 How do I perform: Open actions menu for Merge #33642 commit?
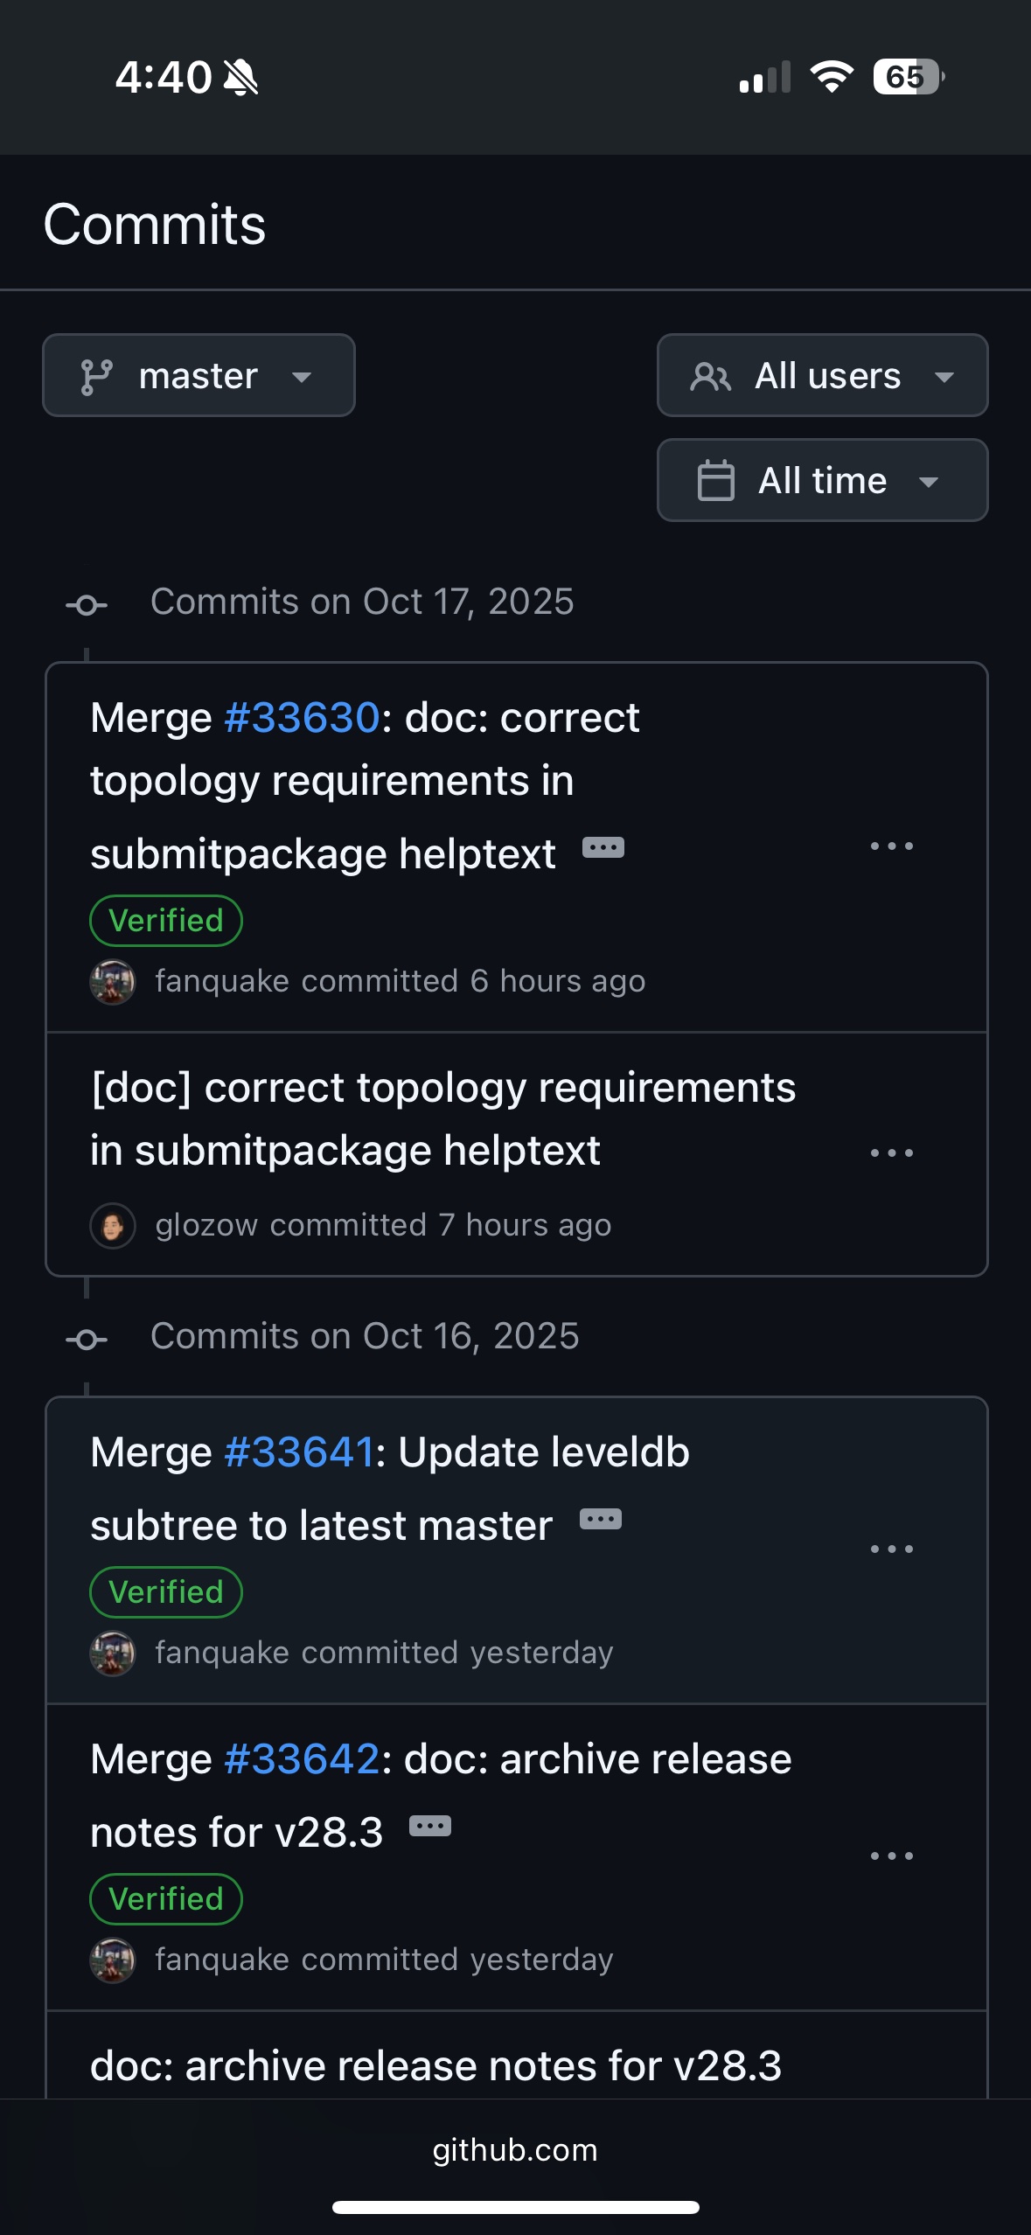(891, 1856)
